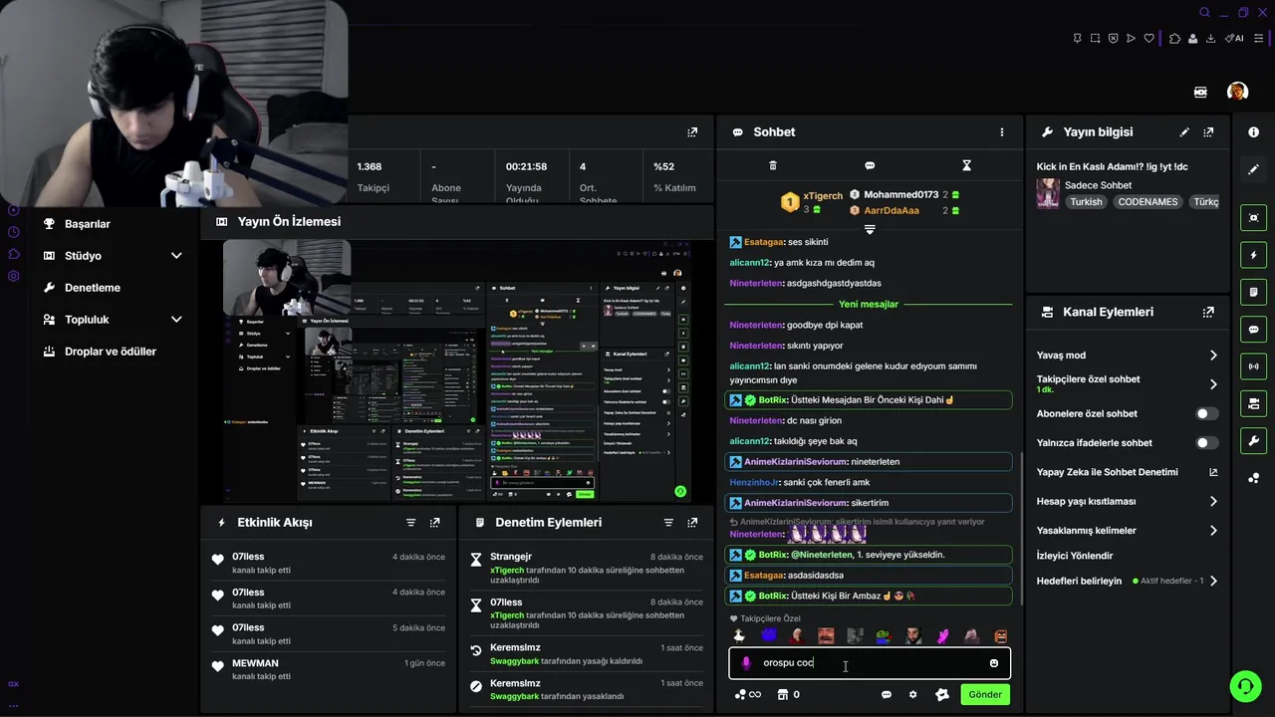Open the user avatar profile menu
1275x717 pixels.
[x=1238, y=92]
